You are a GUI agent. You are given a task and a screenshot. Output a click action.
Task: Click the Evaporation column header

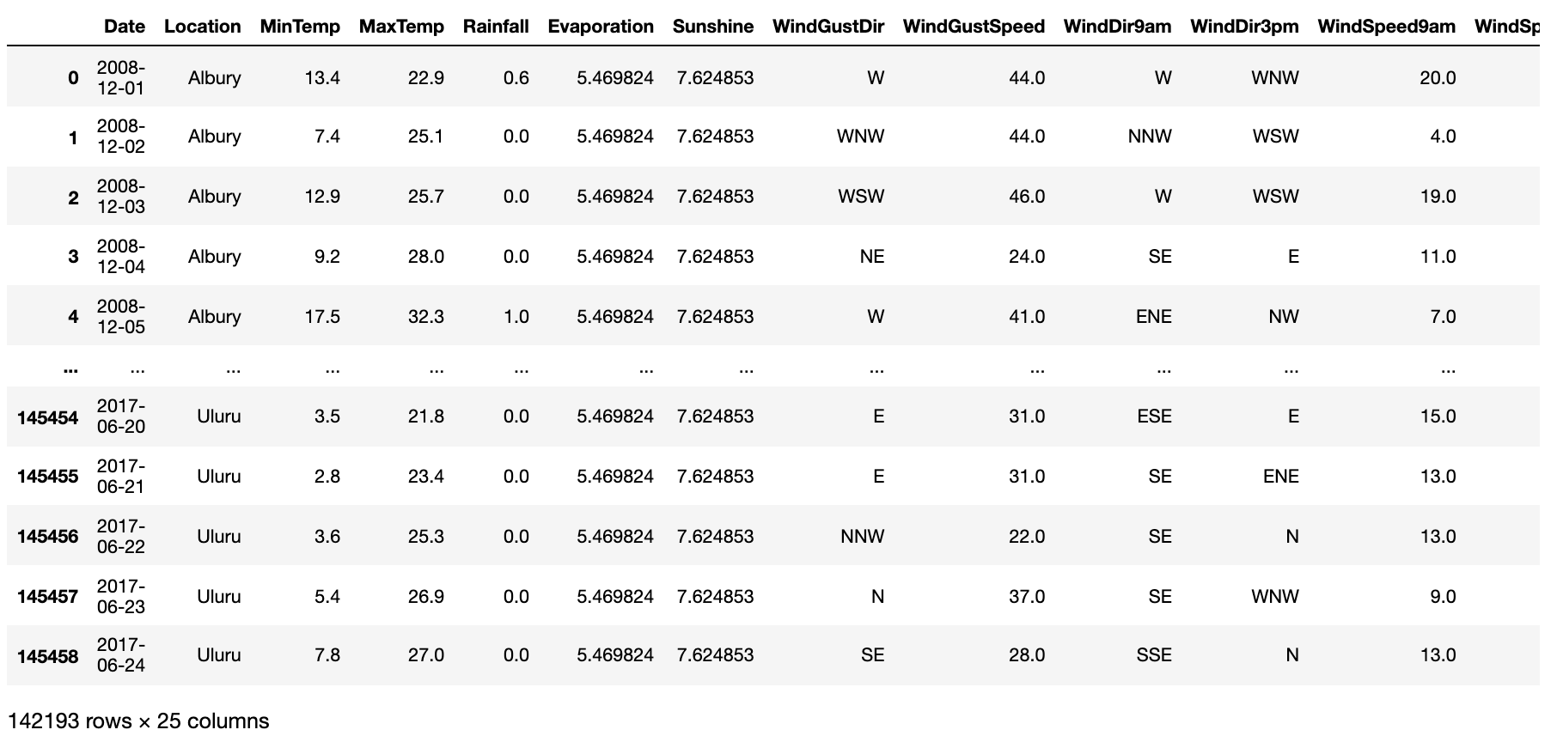tap(601, 27)
